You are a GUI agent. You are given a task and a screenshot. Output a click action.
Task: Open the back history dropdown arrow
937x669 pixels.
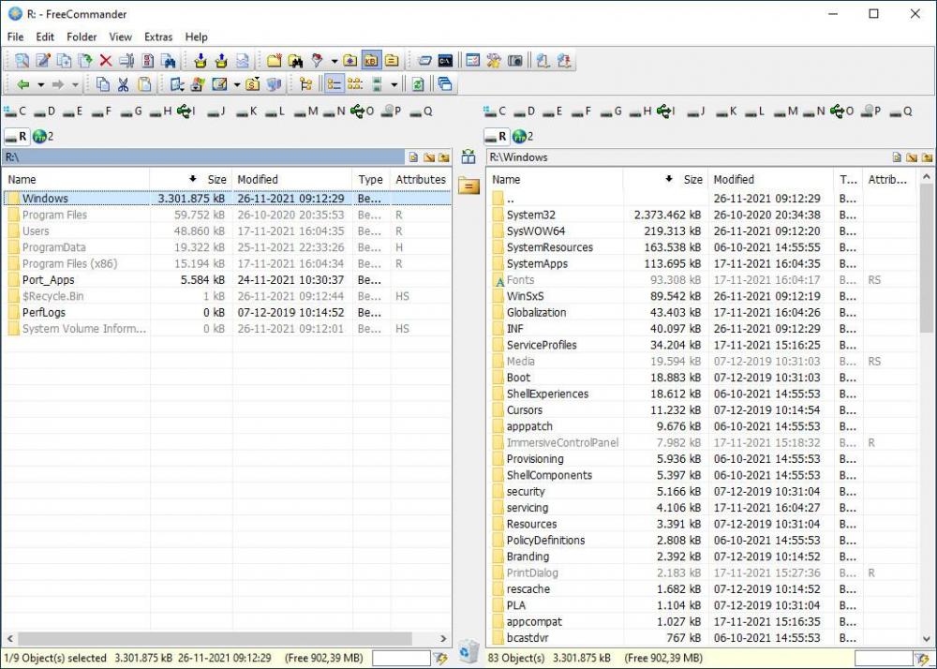[40, 84]
